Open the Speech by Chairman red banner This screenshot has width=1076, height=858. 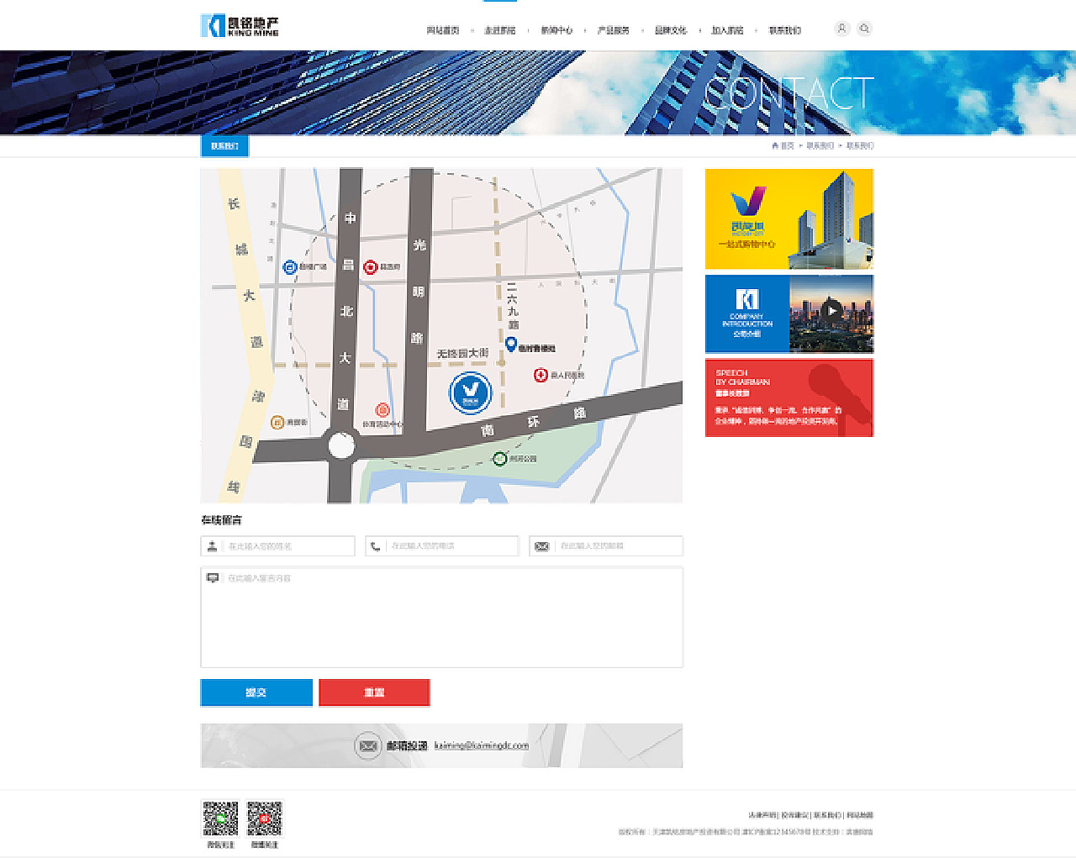(789, 398)
